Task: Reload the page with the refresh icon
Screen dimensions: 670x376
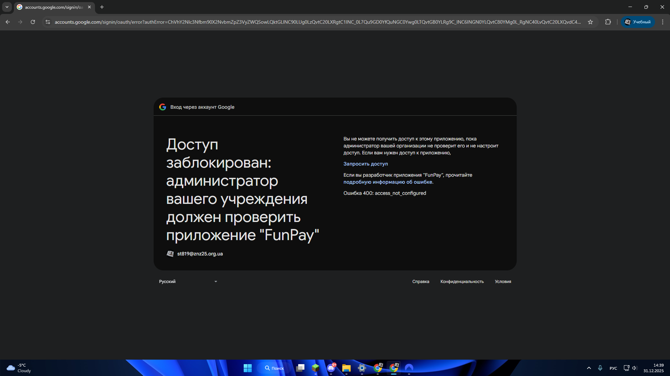Action: [x=33, y=22]
